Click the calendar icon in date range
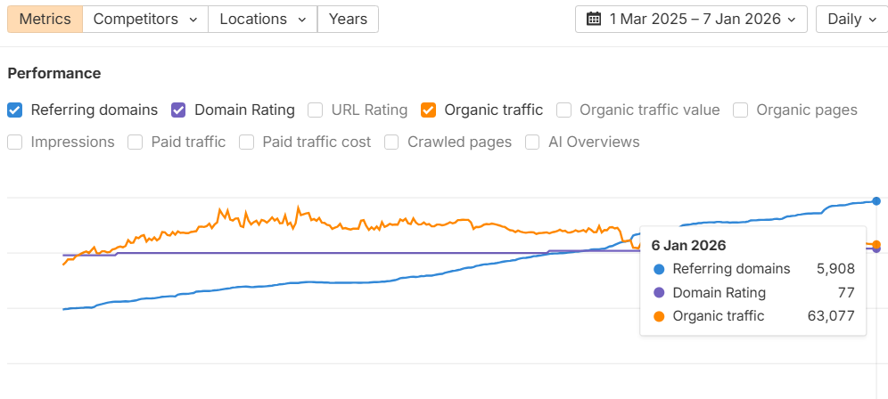 pyautogui.click(x=594, y=19)
